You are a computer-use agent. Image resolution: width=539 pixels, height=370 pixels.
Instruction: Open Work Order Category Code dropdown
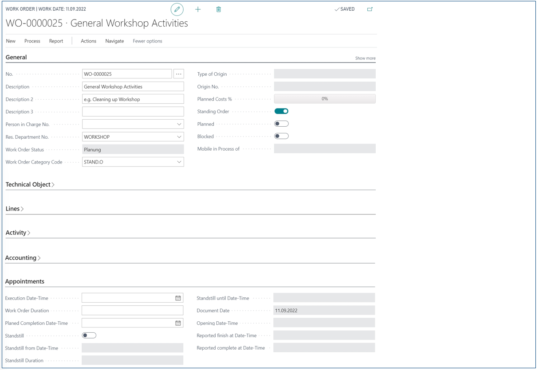pyautogui.click(x=179, y=162)
